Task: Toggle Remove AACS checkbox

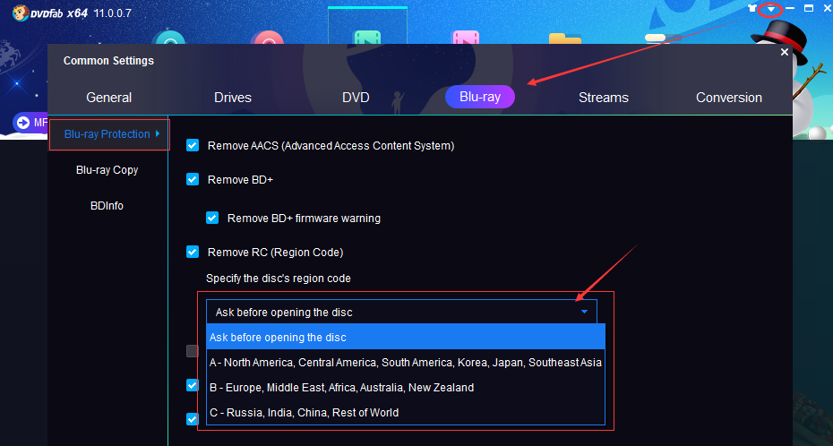Action: coord(193,145)
